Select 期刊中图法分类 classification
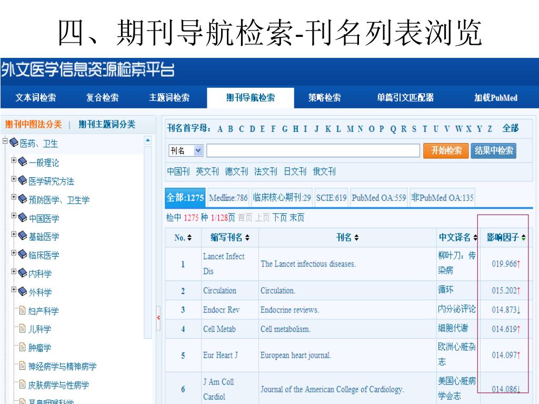Image resolution: width=539 pixels, height=404 pixels. pos(33,124)
